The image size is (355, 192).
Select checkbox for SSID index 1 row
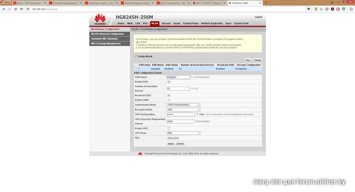pos(136,69)
